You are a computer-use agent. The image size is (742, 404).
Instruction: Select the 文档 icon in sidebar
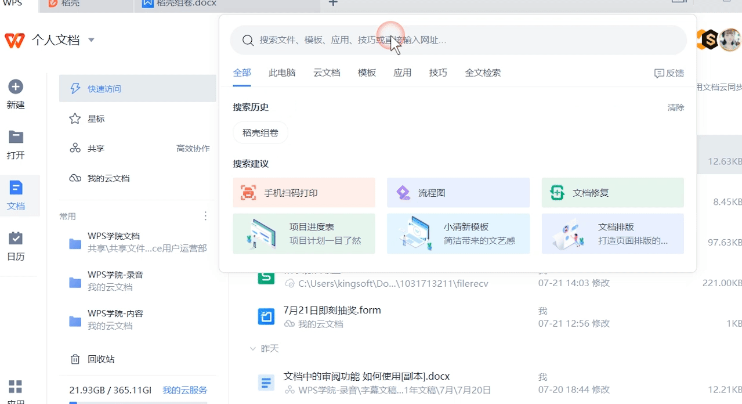(x=16, y=187)
